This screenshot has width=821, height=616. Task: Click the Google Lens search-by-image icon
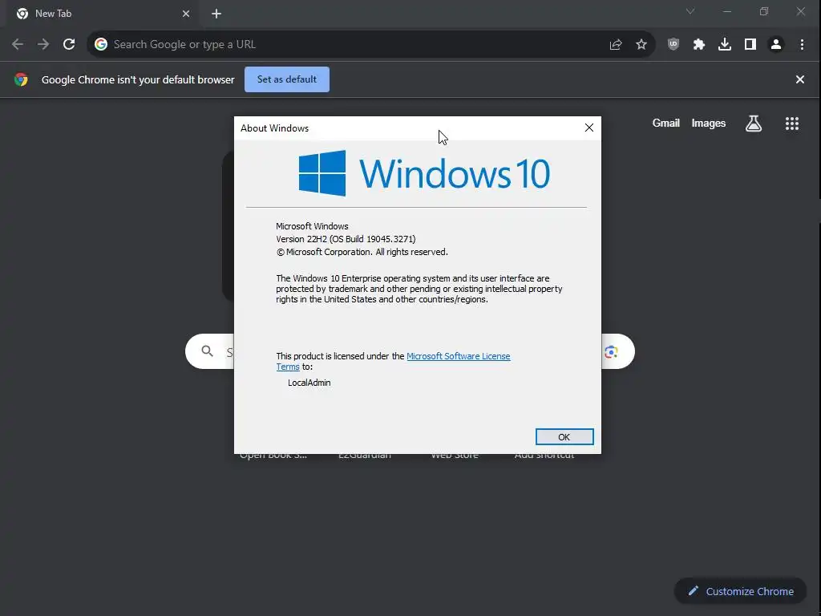611,351
